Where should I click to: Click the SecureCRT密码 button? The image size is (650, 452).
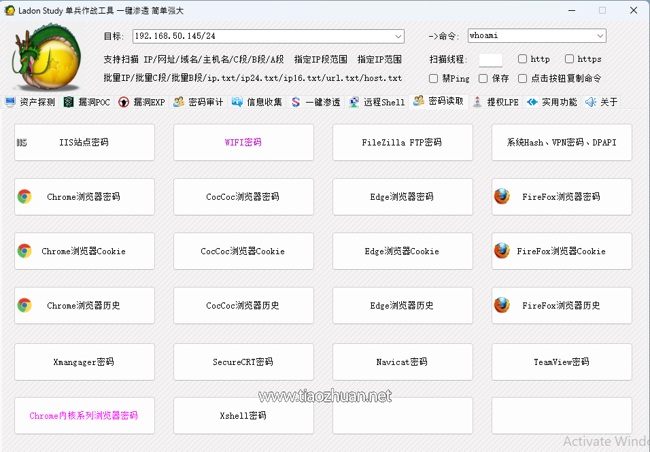[243, 362]
